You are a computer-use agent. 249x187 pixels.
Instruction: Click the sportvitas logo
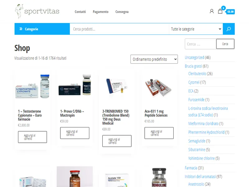[37, 11]
